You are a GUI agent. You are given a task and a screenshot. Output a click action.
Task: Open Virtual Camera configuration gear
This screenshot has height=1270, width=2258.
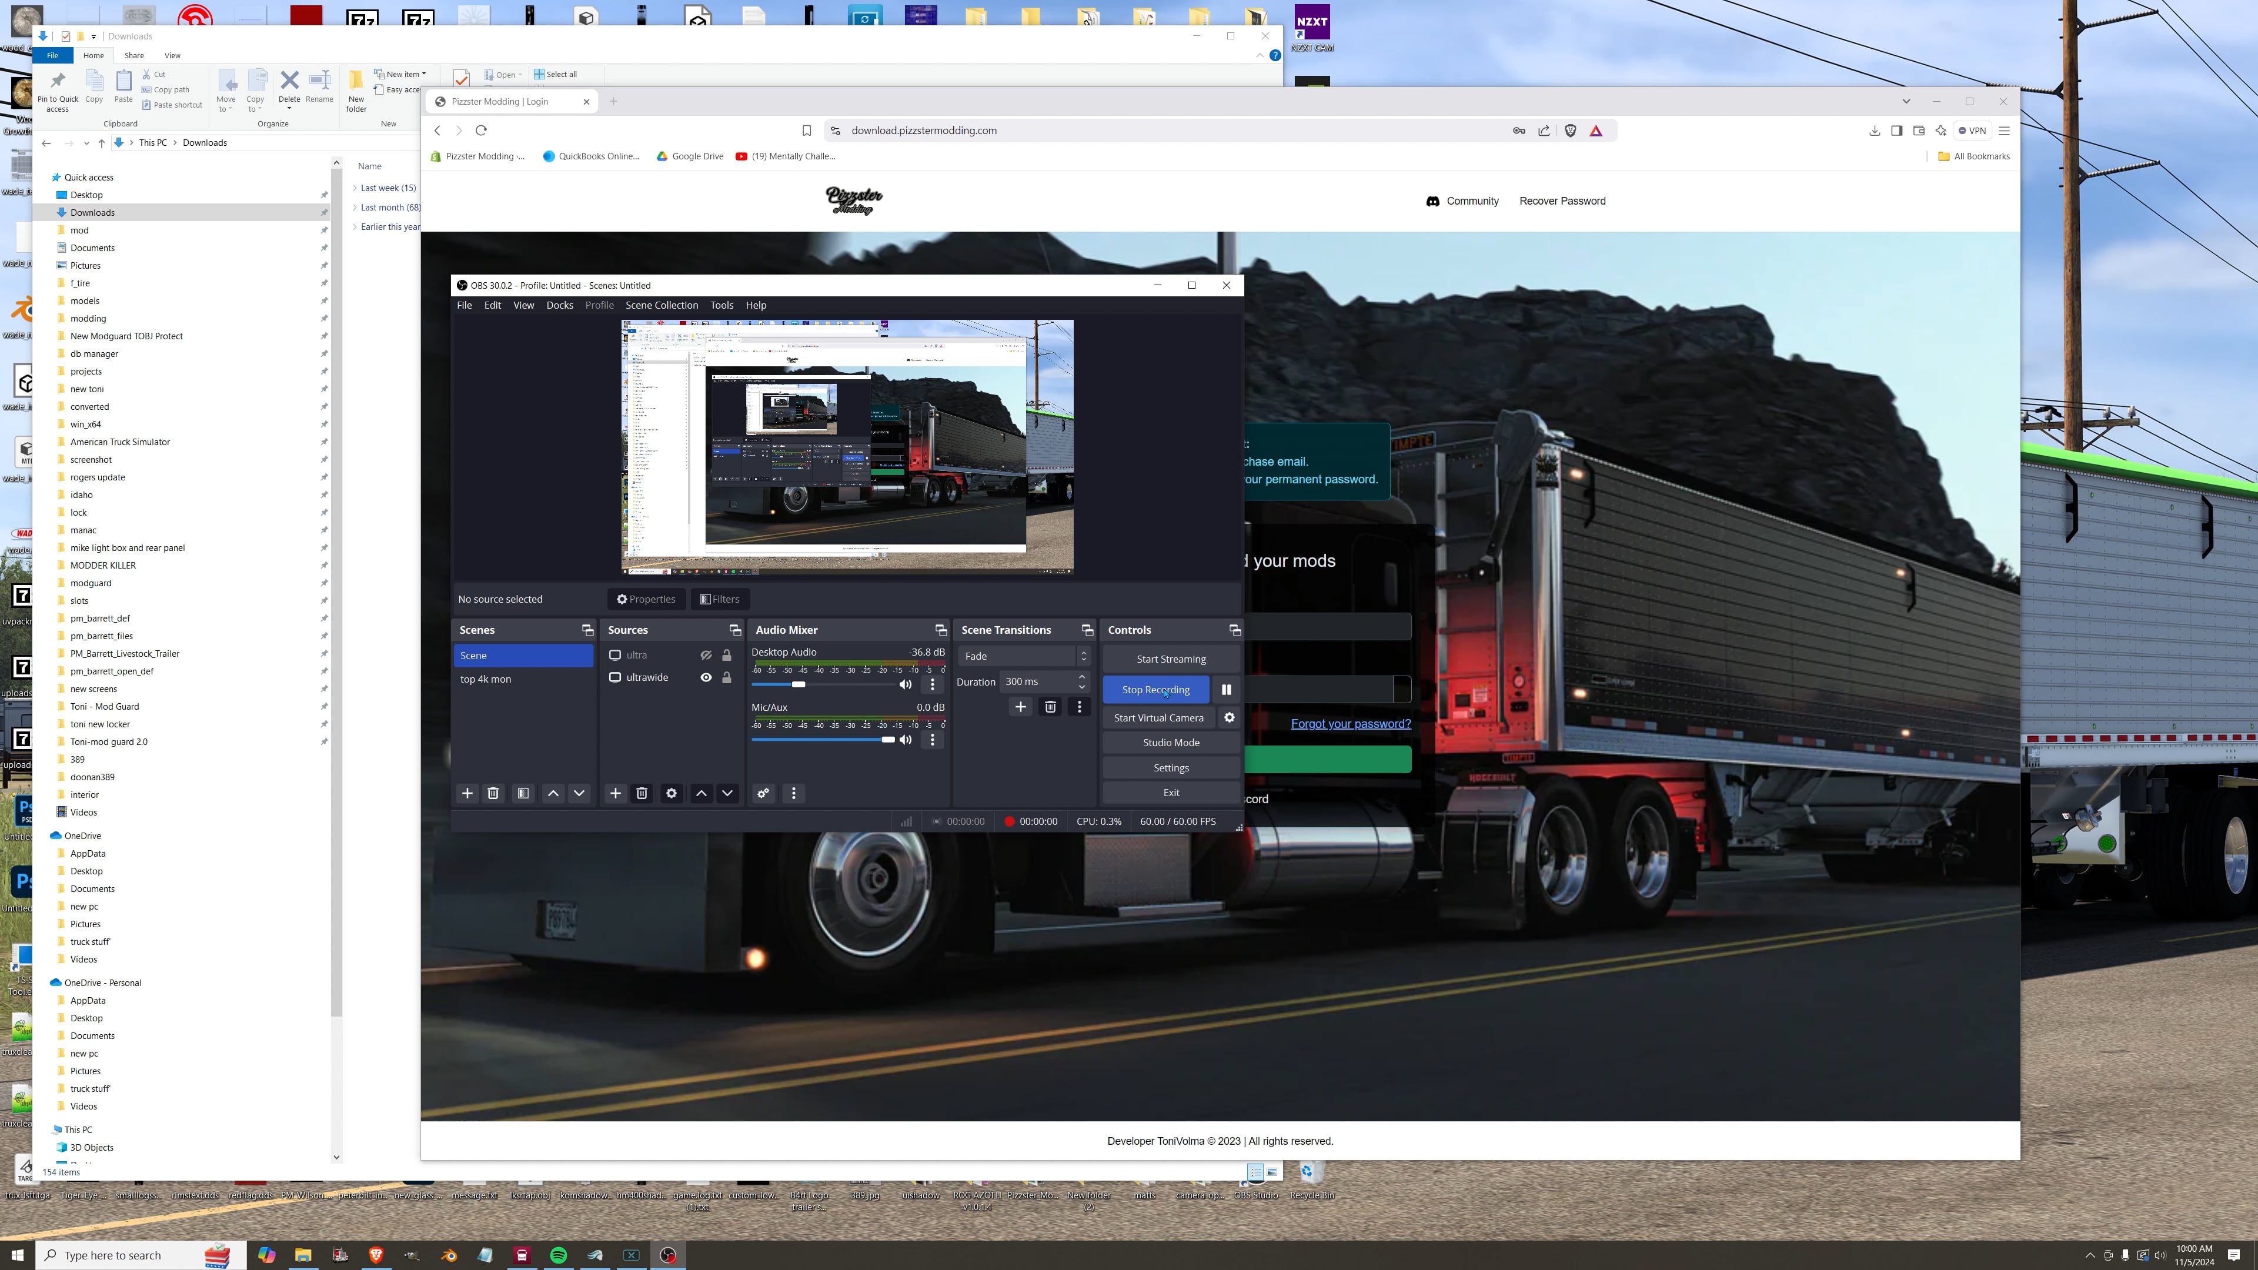click(1229, 717)
